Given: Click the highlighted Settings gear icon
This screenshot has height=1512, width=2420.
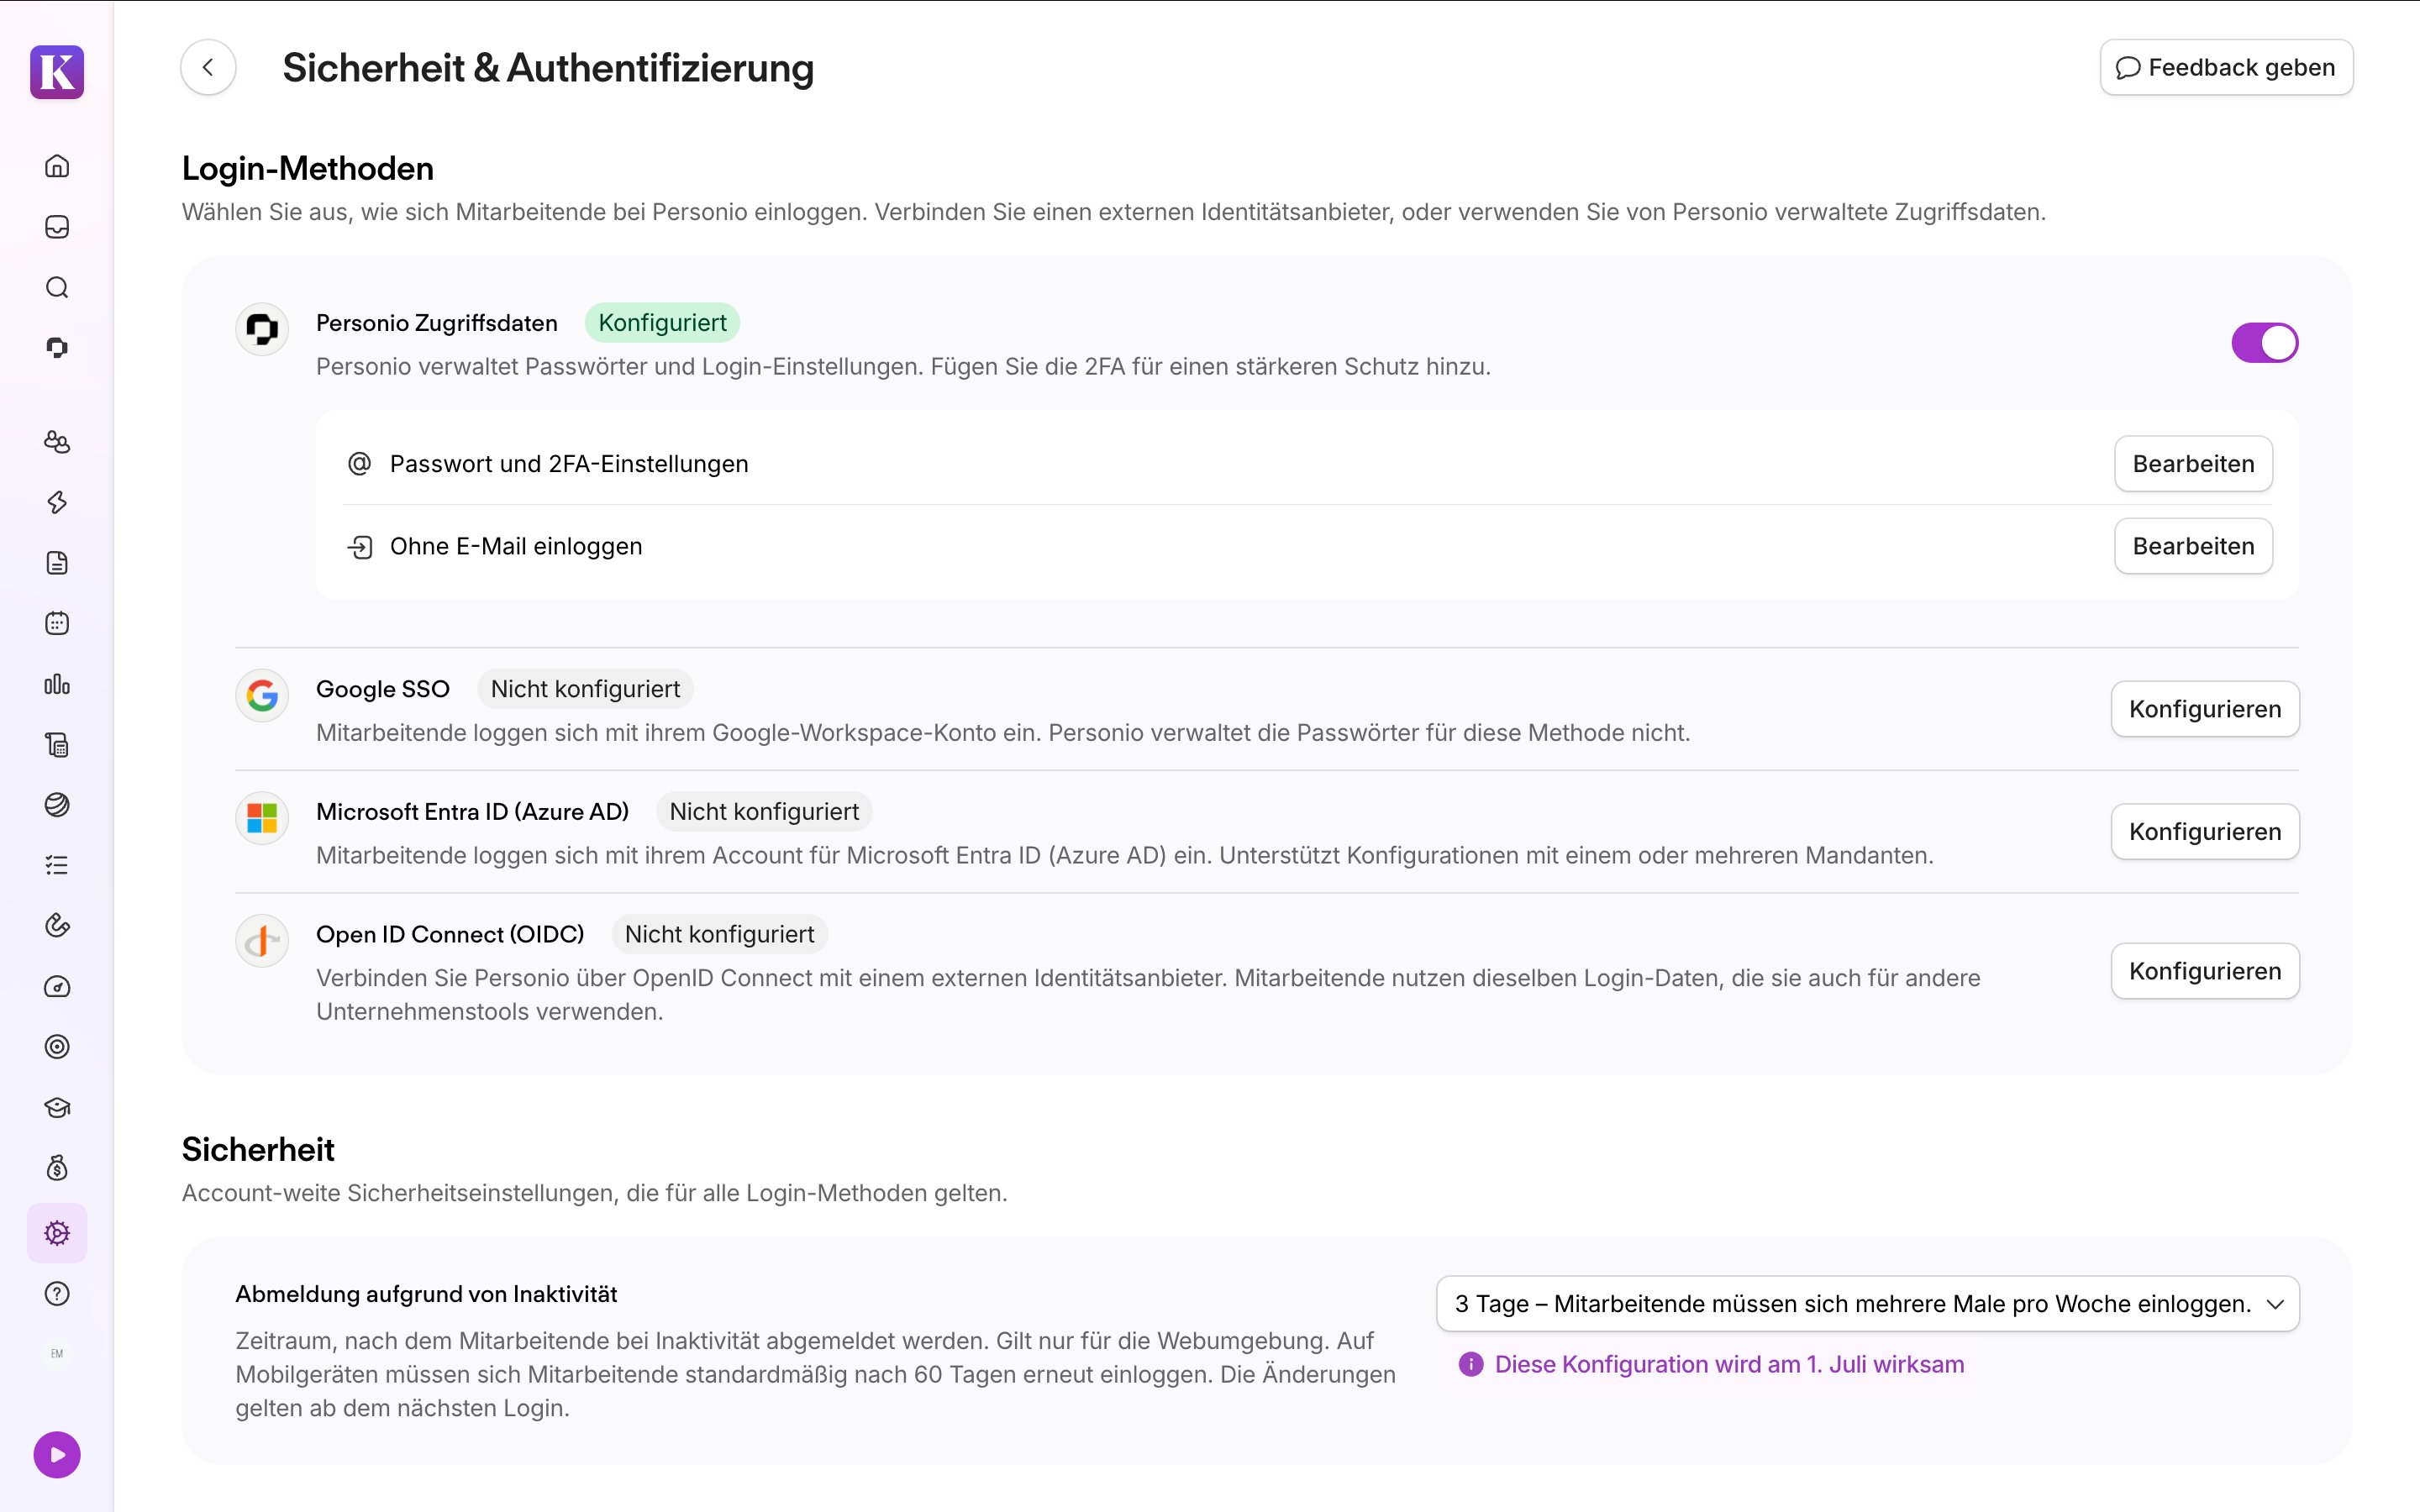Looking at the screenshot, I should (x=57, y=1233).
